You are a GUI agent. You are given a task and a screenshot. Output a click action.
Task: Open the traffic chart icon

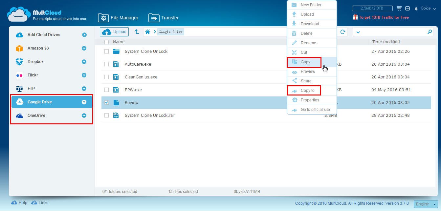pyautogui.click(x=408, y=8)
